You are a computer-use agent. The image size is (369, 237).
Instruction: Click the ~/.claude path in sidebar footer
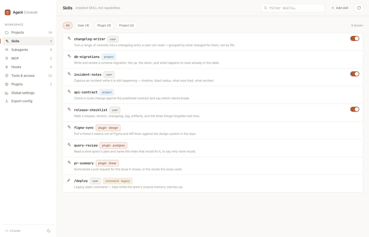point(12,231)
